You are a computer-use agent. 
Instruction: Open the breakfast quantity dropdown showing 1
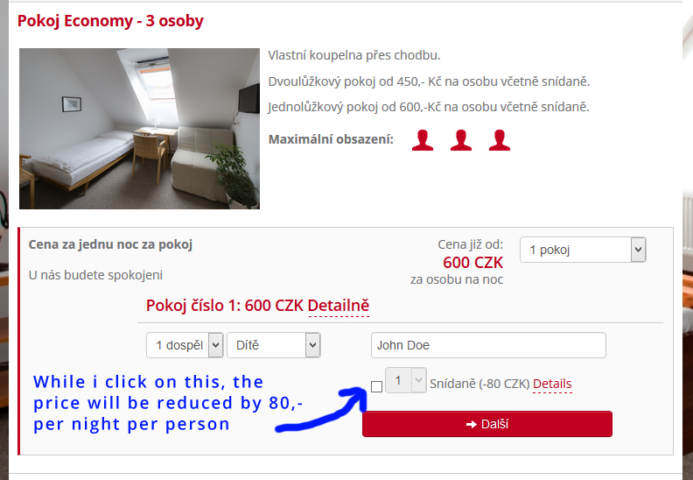point(406,380)
